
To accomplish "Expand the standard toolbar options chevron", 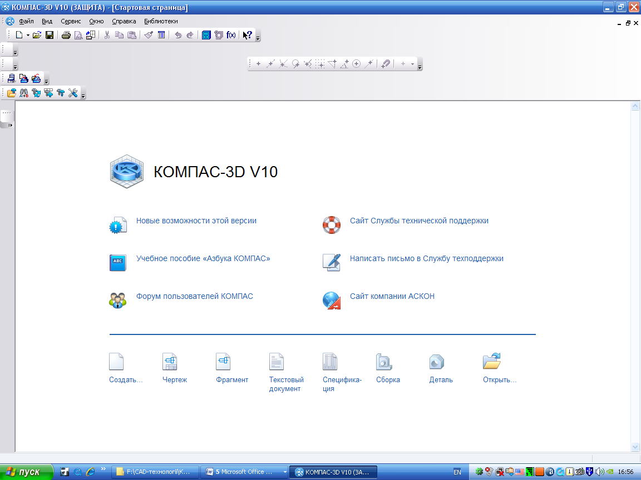I will click(x=258, y=38).
